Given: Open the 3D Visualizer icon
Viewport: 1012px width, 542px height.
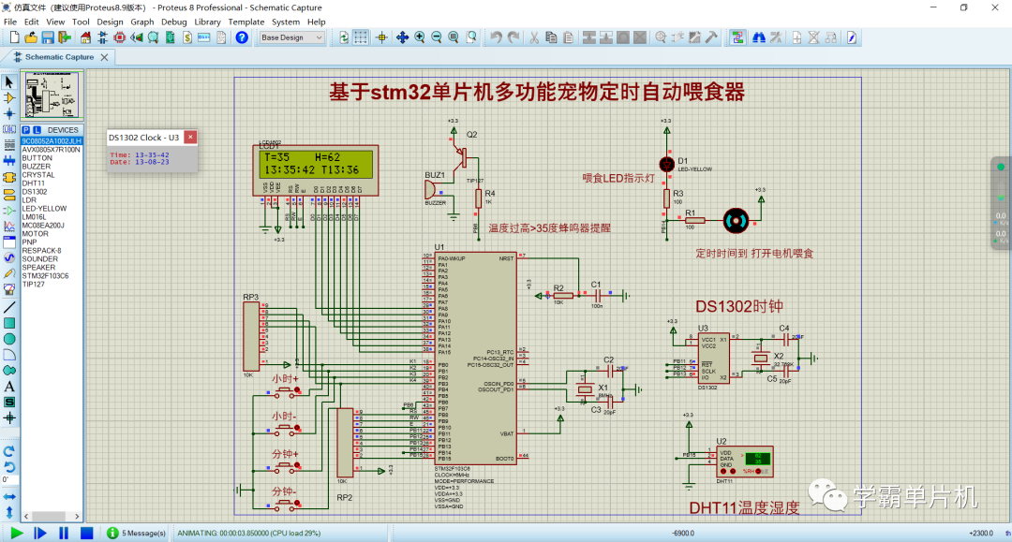Looking at the screenshot, I should 136,37.
